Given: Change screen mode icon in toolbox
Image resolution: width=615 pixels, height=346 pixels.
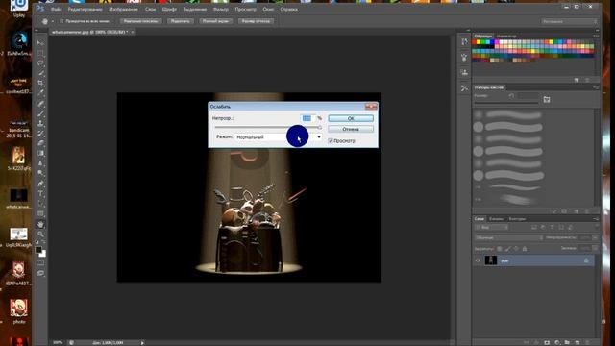Looking at the screenshot, I should pyautogui.click(x=40, y=273).
